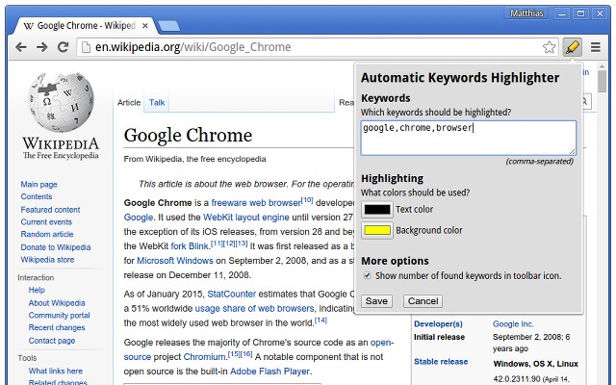
Task: Click the Wikipedia globe logo
Action: point(61,102)
